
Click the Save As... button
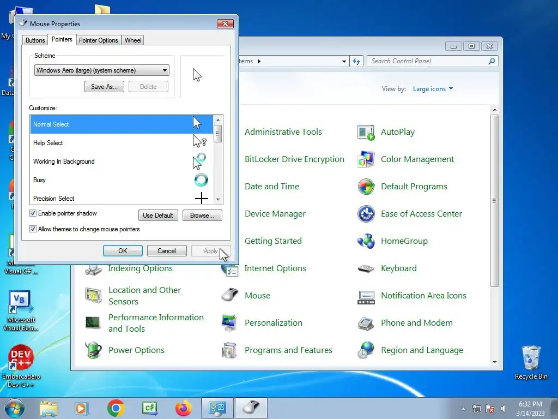click(104, 87)
